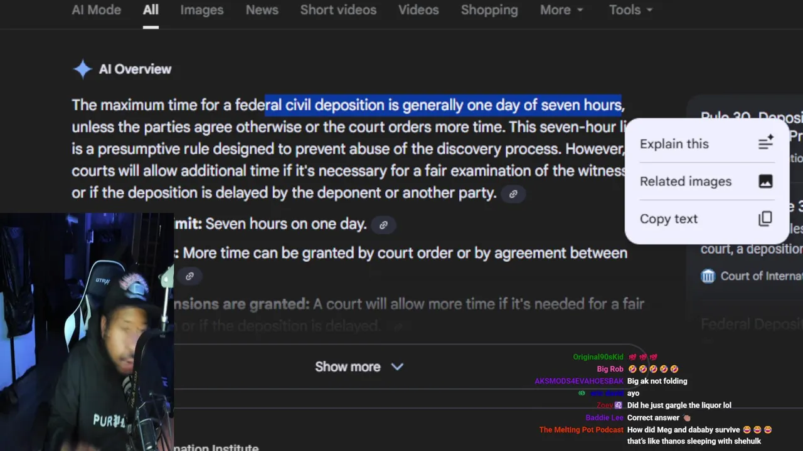The image size is (803, 451).
Task: Click chat message 'Big ak not folding'
Action: pyautogui.click(x=657, y=381)
